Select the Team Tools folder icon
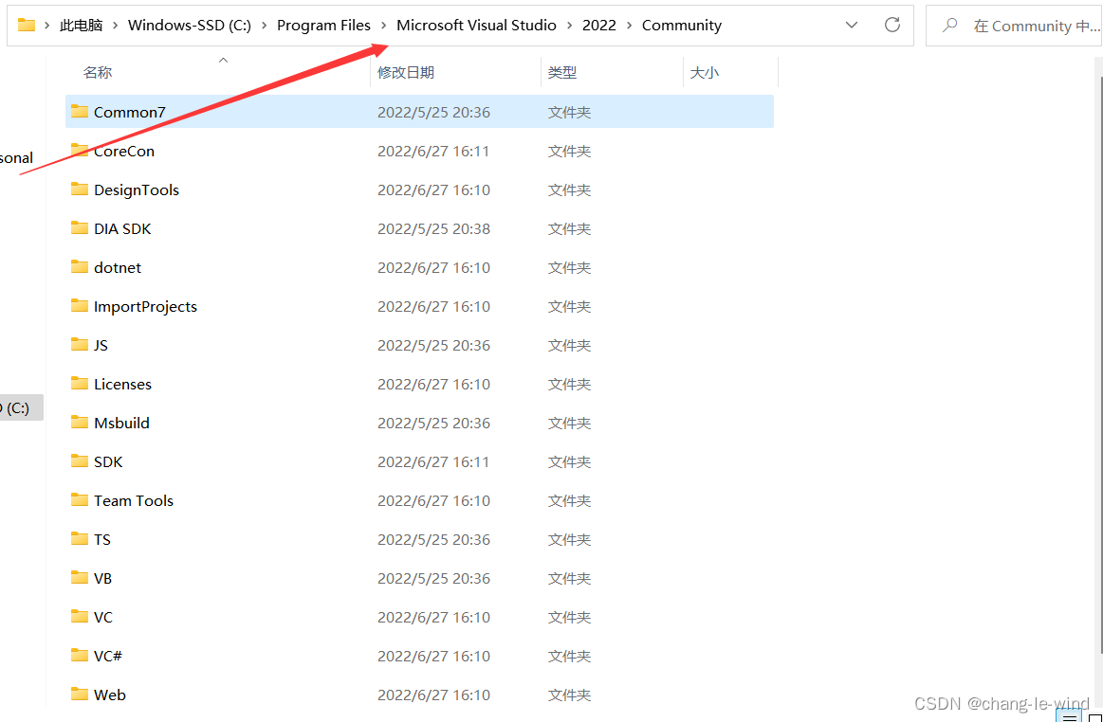Image resolution: width=1103 pixels, height=722 pixels. click(80, 500)
